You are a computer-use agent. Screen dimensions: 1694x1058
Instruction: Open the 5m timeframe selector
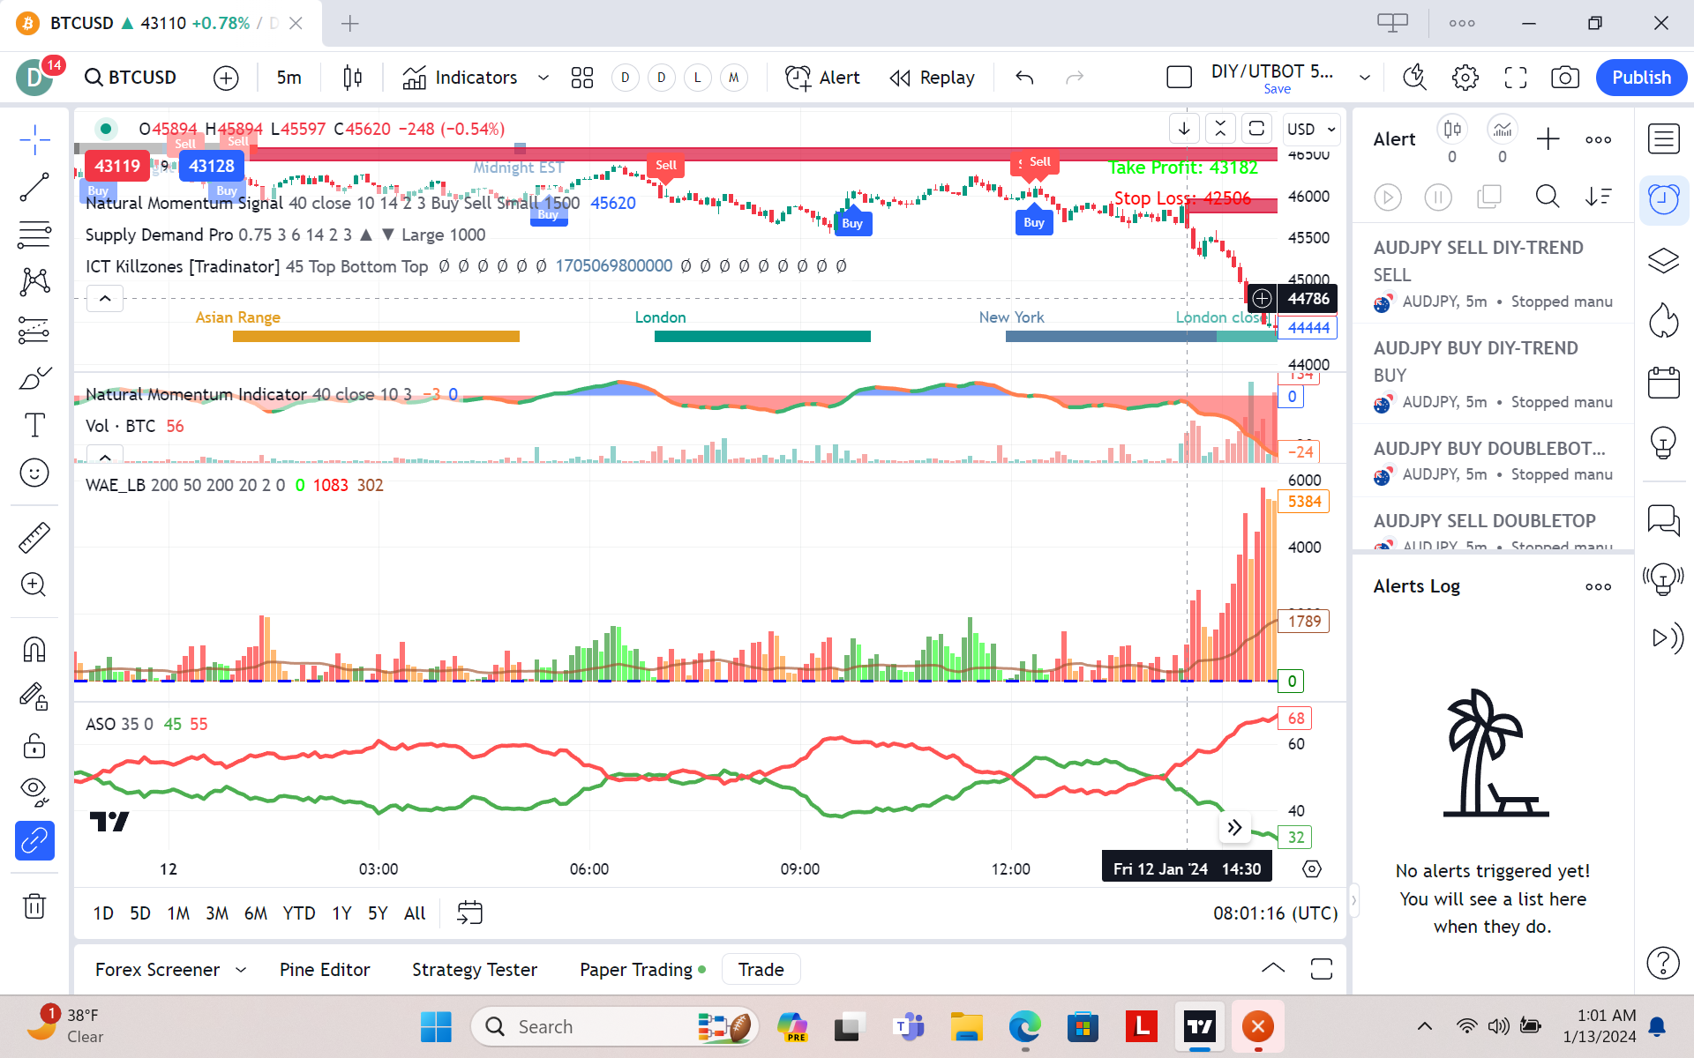[x=289, y=78]
